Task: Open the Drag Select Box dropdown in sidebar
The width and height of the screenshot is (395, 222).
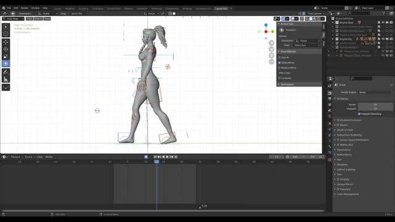Action: [x=307, y=45]
